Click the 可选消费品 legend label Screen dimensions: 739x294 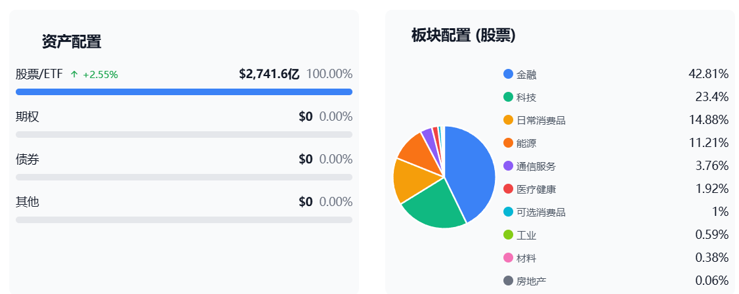(541, 213)
